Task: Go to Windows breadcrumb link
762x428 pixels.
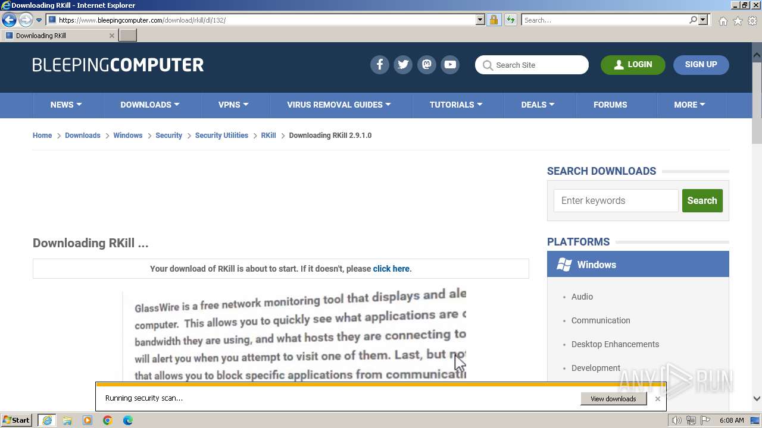Action: [128, 136]
